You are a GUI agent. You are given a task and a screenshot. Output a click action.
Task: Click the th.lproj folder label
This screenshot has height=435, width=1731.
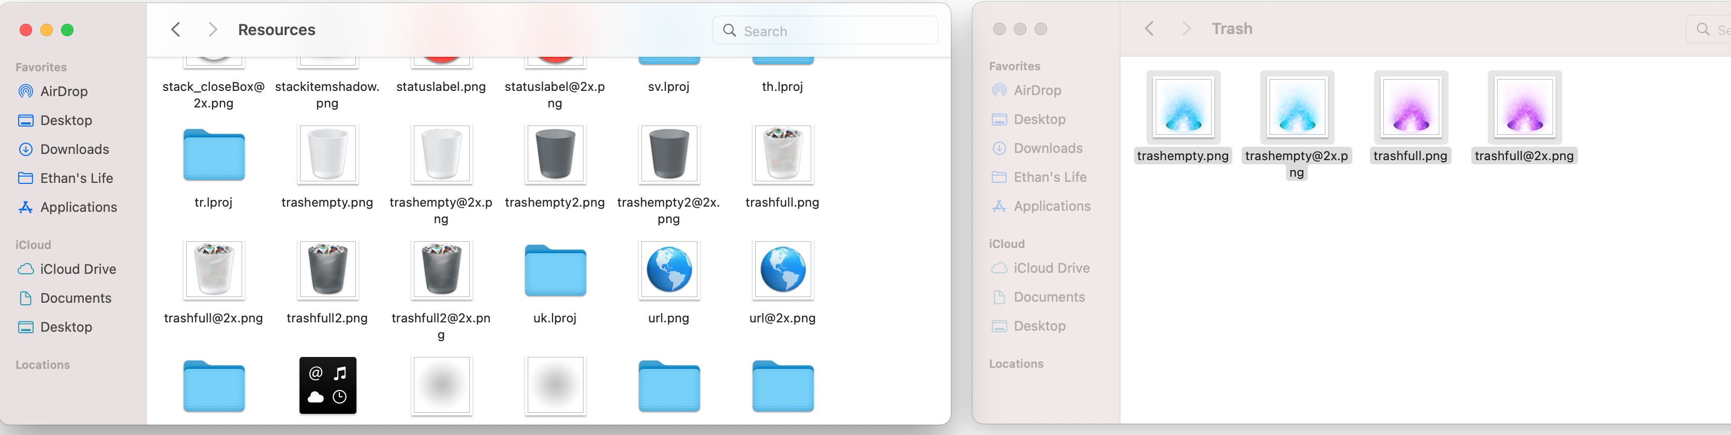(x=782, y=87)
